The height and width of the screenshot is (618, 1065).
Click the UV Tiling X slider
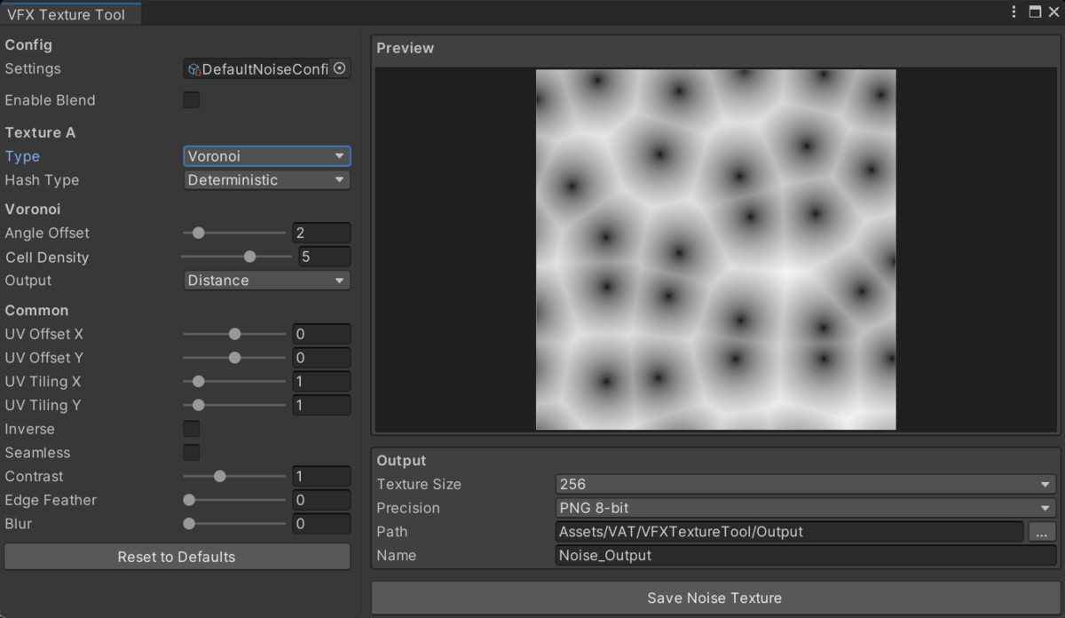(234, 382)
